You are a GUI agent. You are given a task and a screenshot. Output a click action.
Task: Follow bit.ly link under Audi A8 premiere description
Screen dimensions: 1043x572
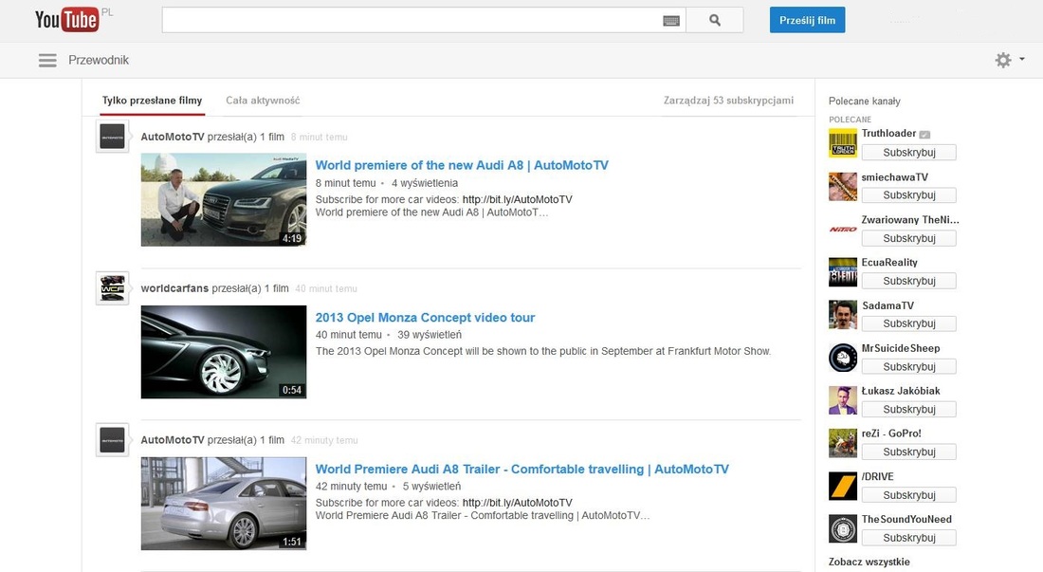click(x=518, y=199)
